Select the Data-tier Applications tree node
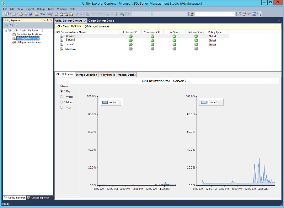Image resolution: width=284 pixels, height=208 pixels. coord(30,34)
